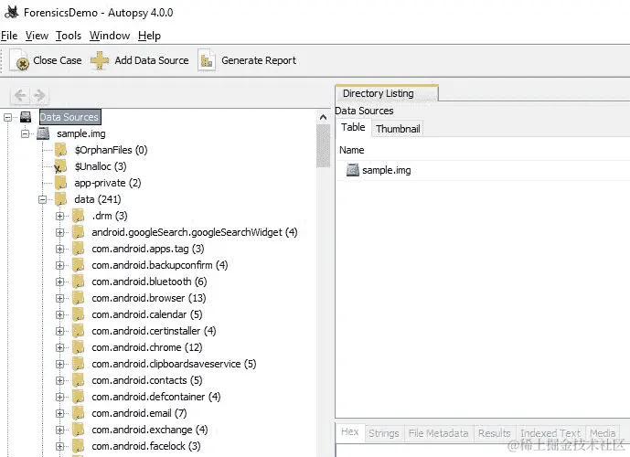The height and width of the screenshot is (457, 630).
Task: Click the $OrphanFiles folder icon
Action: [x=60, y=150]
